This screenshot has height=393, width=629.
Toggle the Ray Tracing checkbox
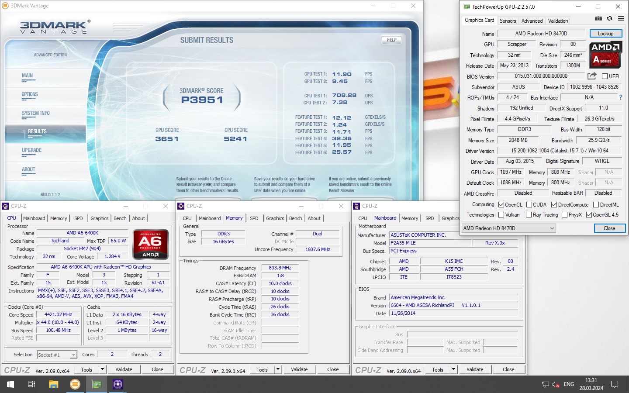click(x=529, y=215)
